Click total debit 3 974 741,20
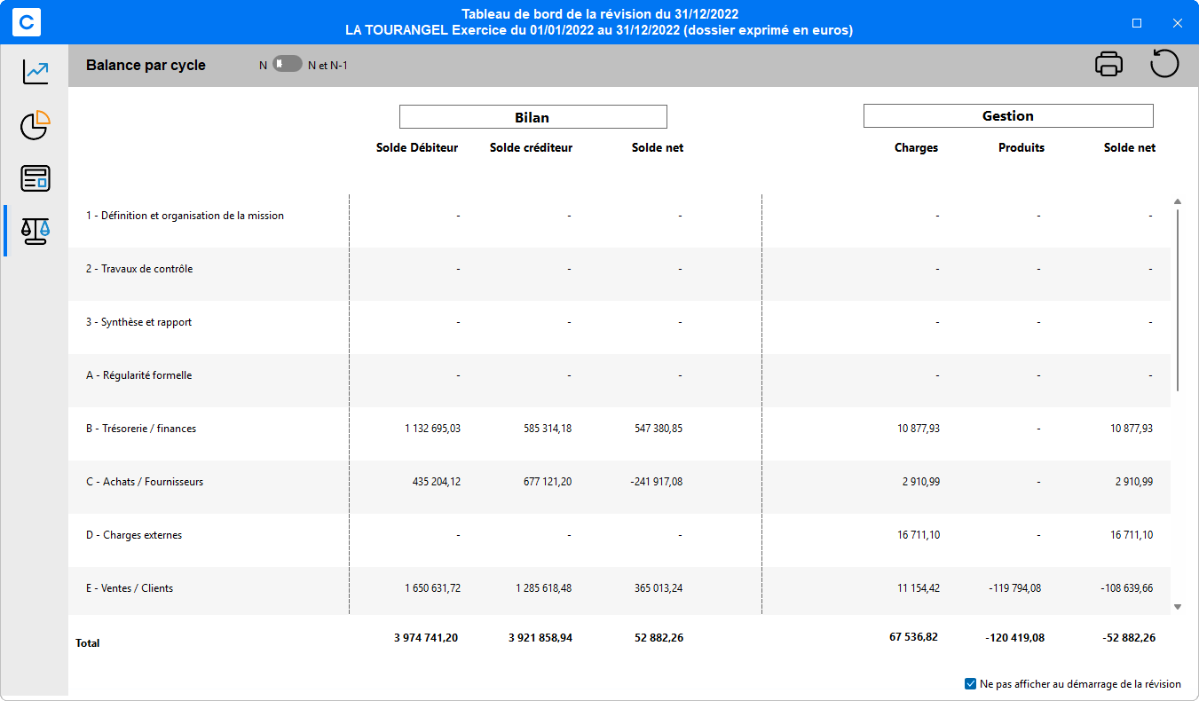This screenshot has height=701, width=1199. pos(426,637)
